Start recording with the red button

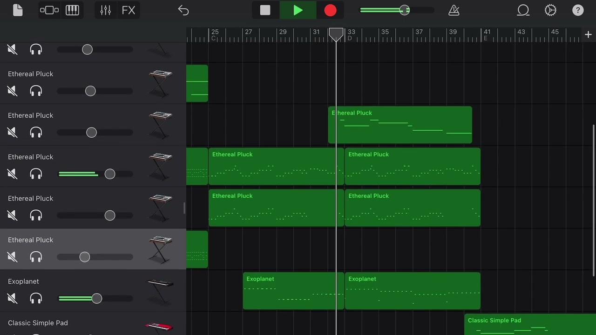tap(330, 10)
